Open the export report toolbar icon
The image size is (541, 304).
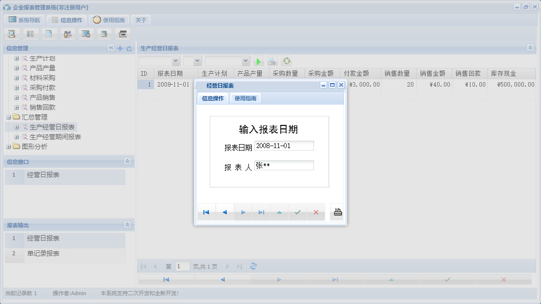pos(103,33)
